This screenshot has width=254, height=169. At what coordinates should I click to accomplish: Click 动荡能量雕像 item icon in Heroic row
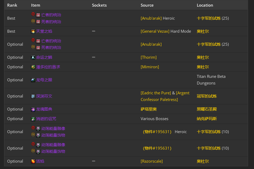point(38,129)
